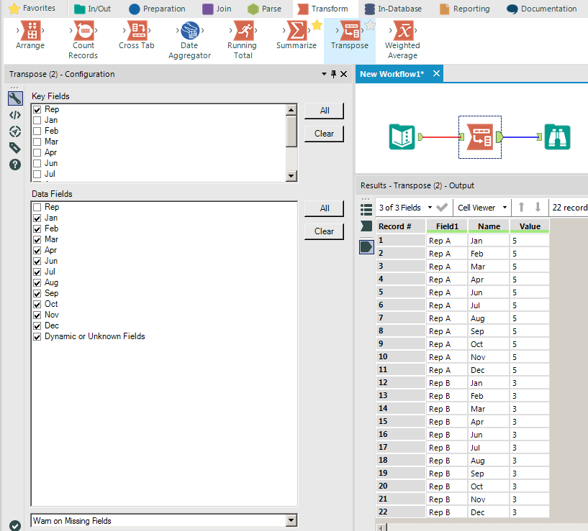Open the XML view icon in configuration
Image resolution: width=588 pixels, height=531 pixels.
15,115
